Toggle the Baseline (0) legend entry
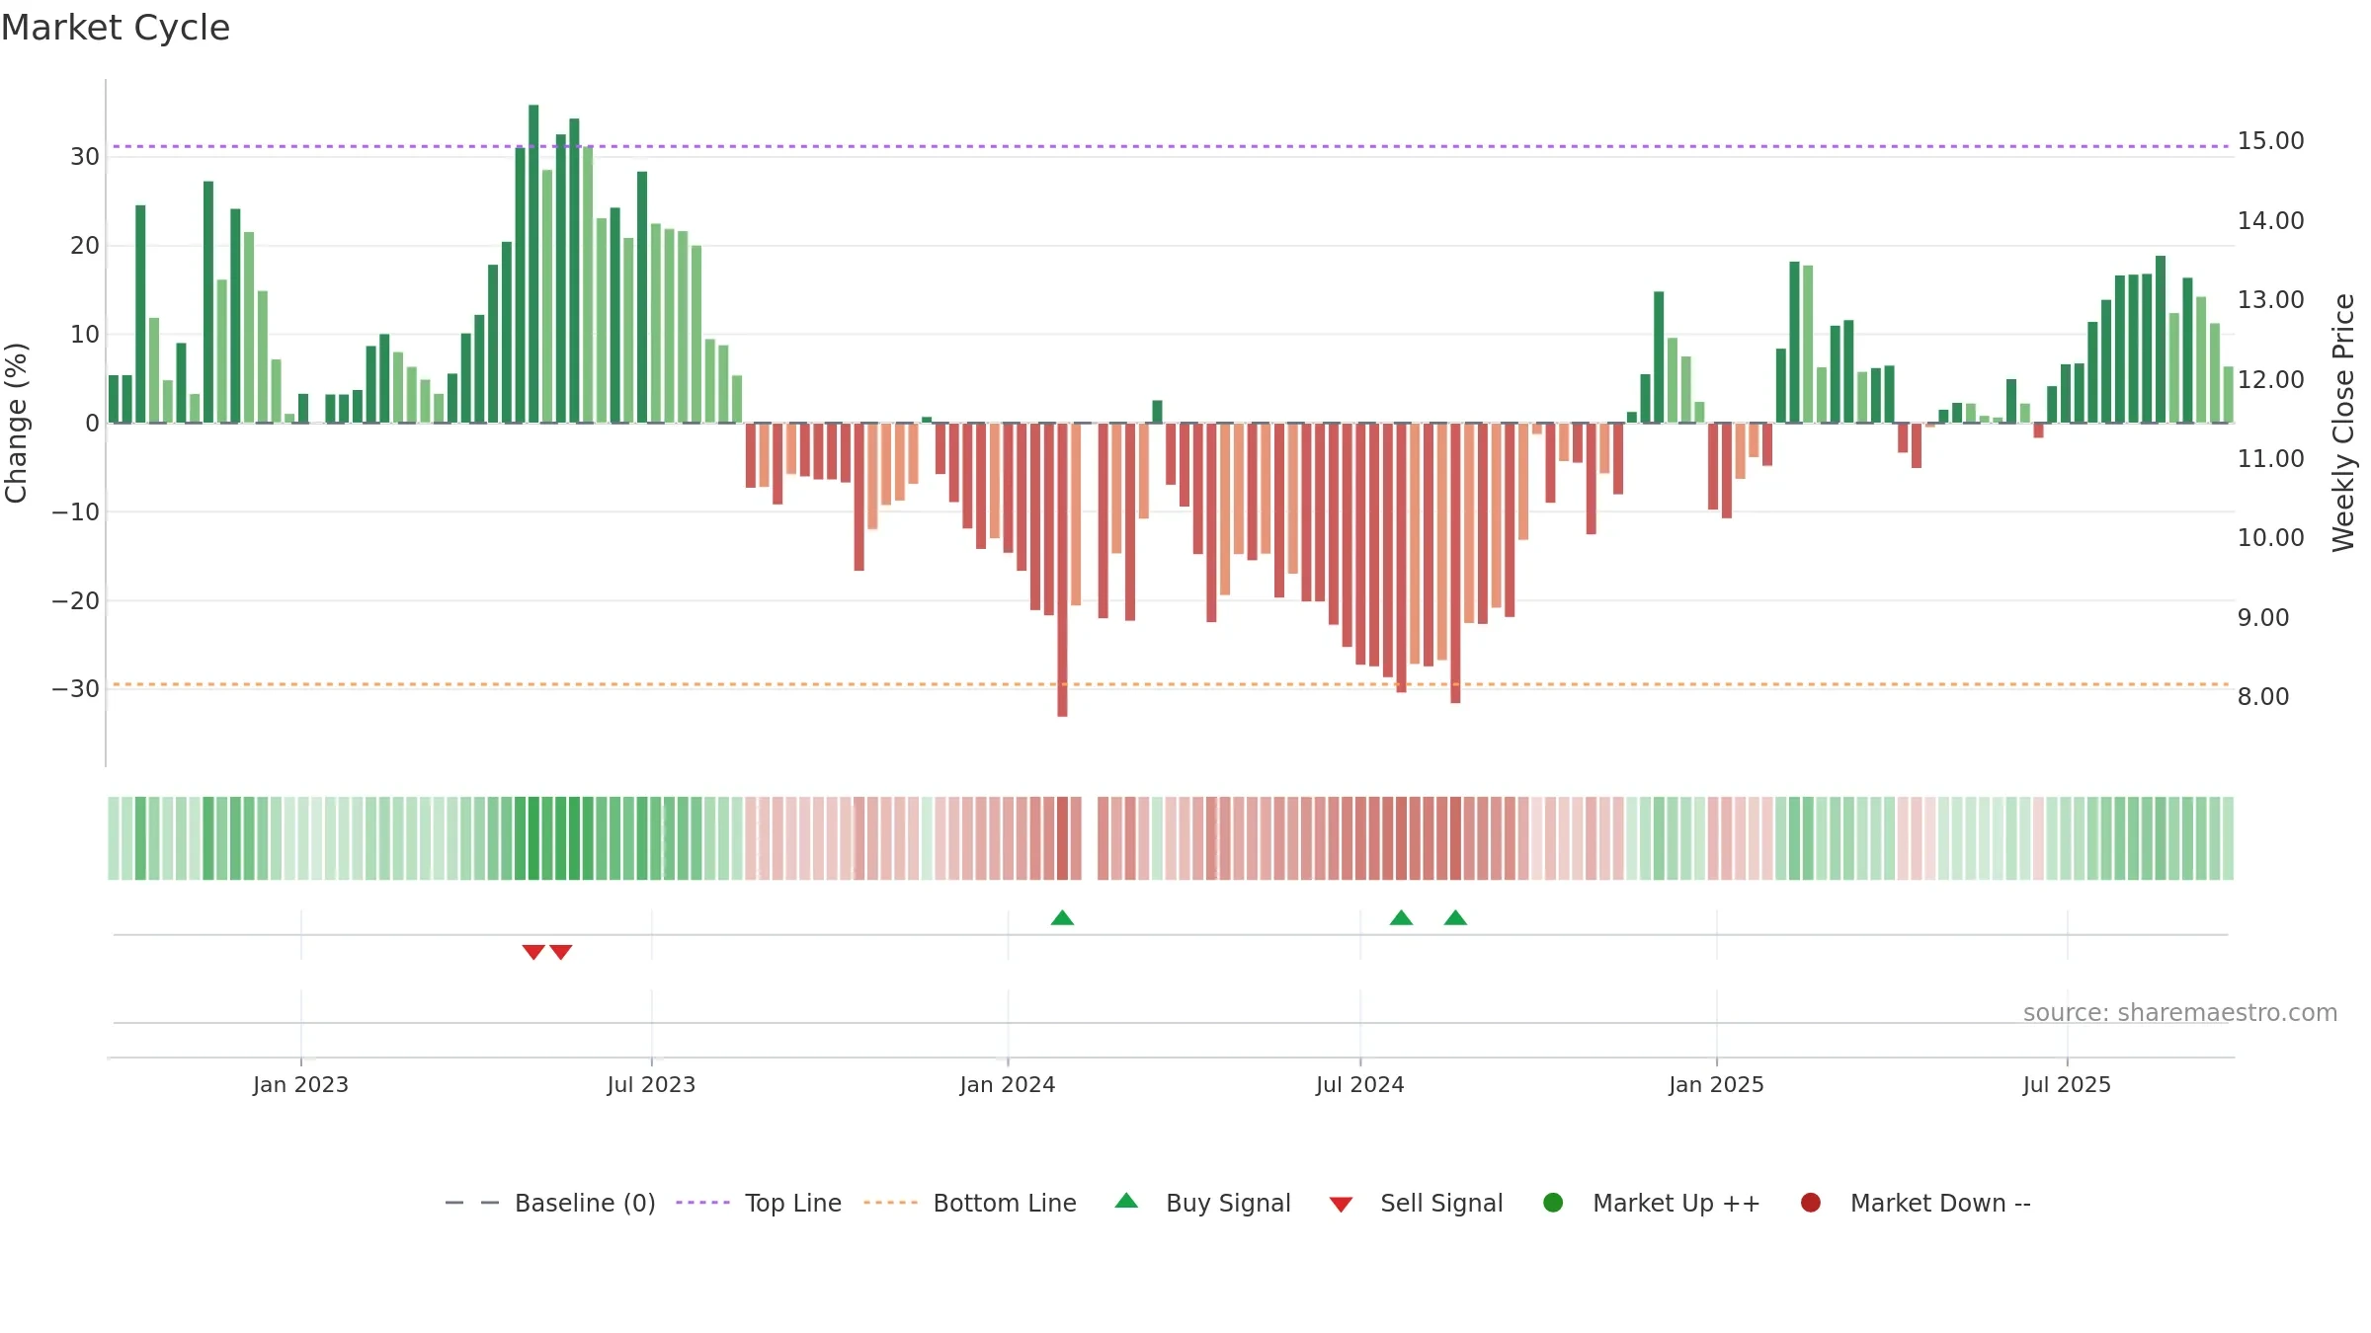The width and height of the screenshot is (2371, 1333). 550,1203
